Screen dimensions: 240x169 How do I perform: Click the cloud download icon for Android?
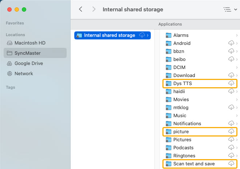point(231,43)
